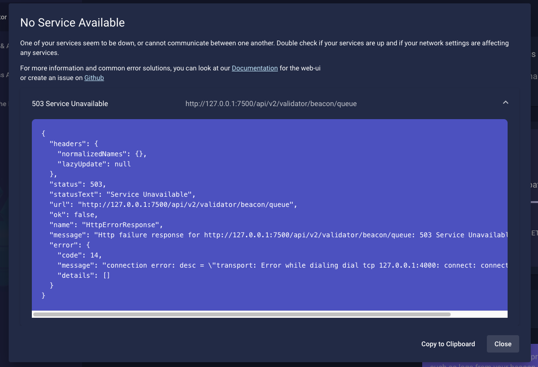Select the beacon queue request URL text

(271, 103)
